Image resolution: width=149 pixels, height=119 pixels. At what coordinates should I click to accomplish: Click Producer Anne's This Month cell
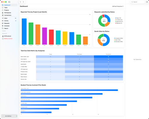coord(108,72)
